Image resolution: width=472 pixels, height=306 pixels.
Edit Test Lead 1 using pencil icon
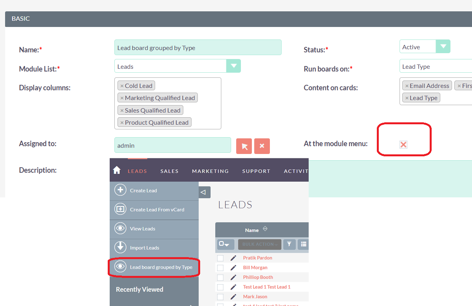(x=233, y=287)
